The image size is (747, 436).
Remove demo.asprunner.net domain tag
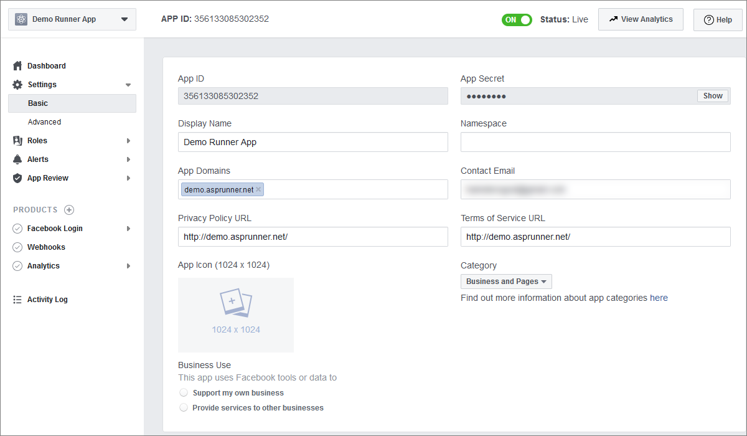pos(258,189)
